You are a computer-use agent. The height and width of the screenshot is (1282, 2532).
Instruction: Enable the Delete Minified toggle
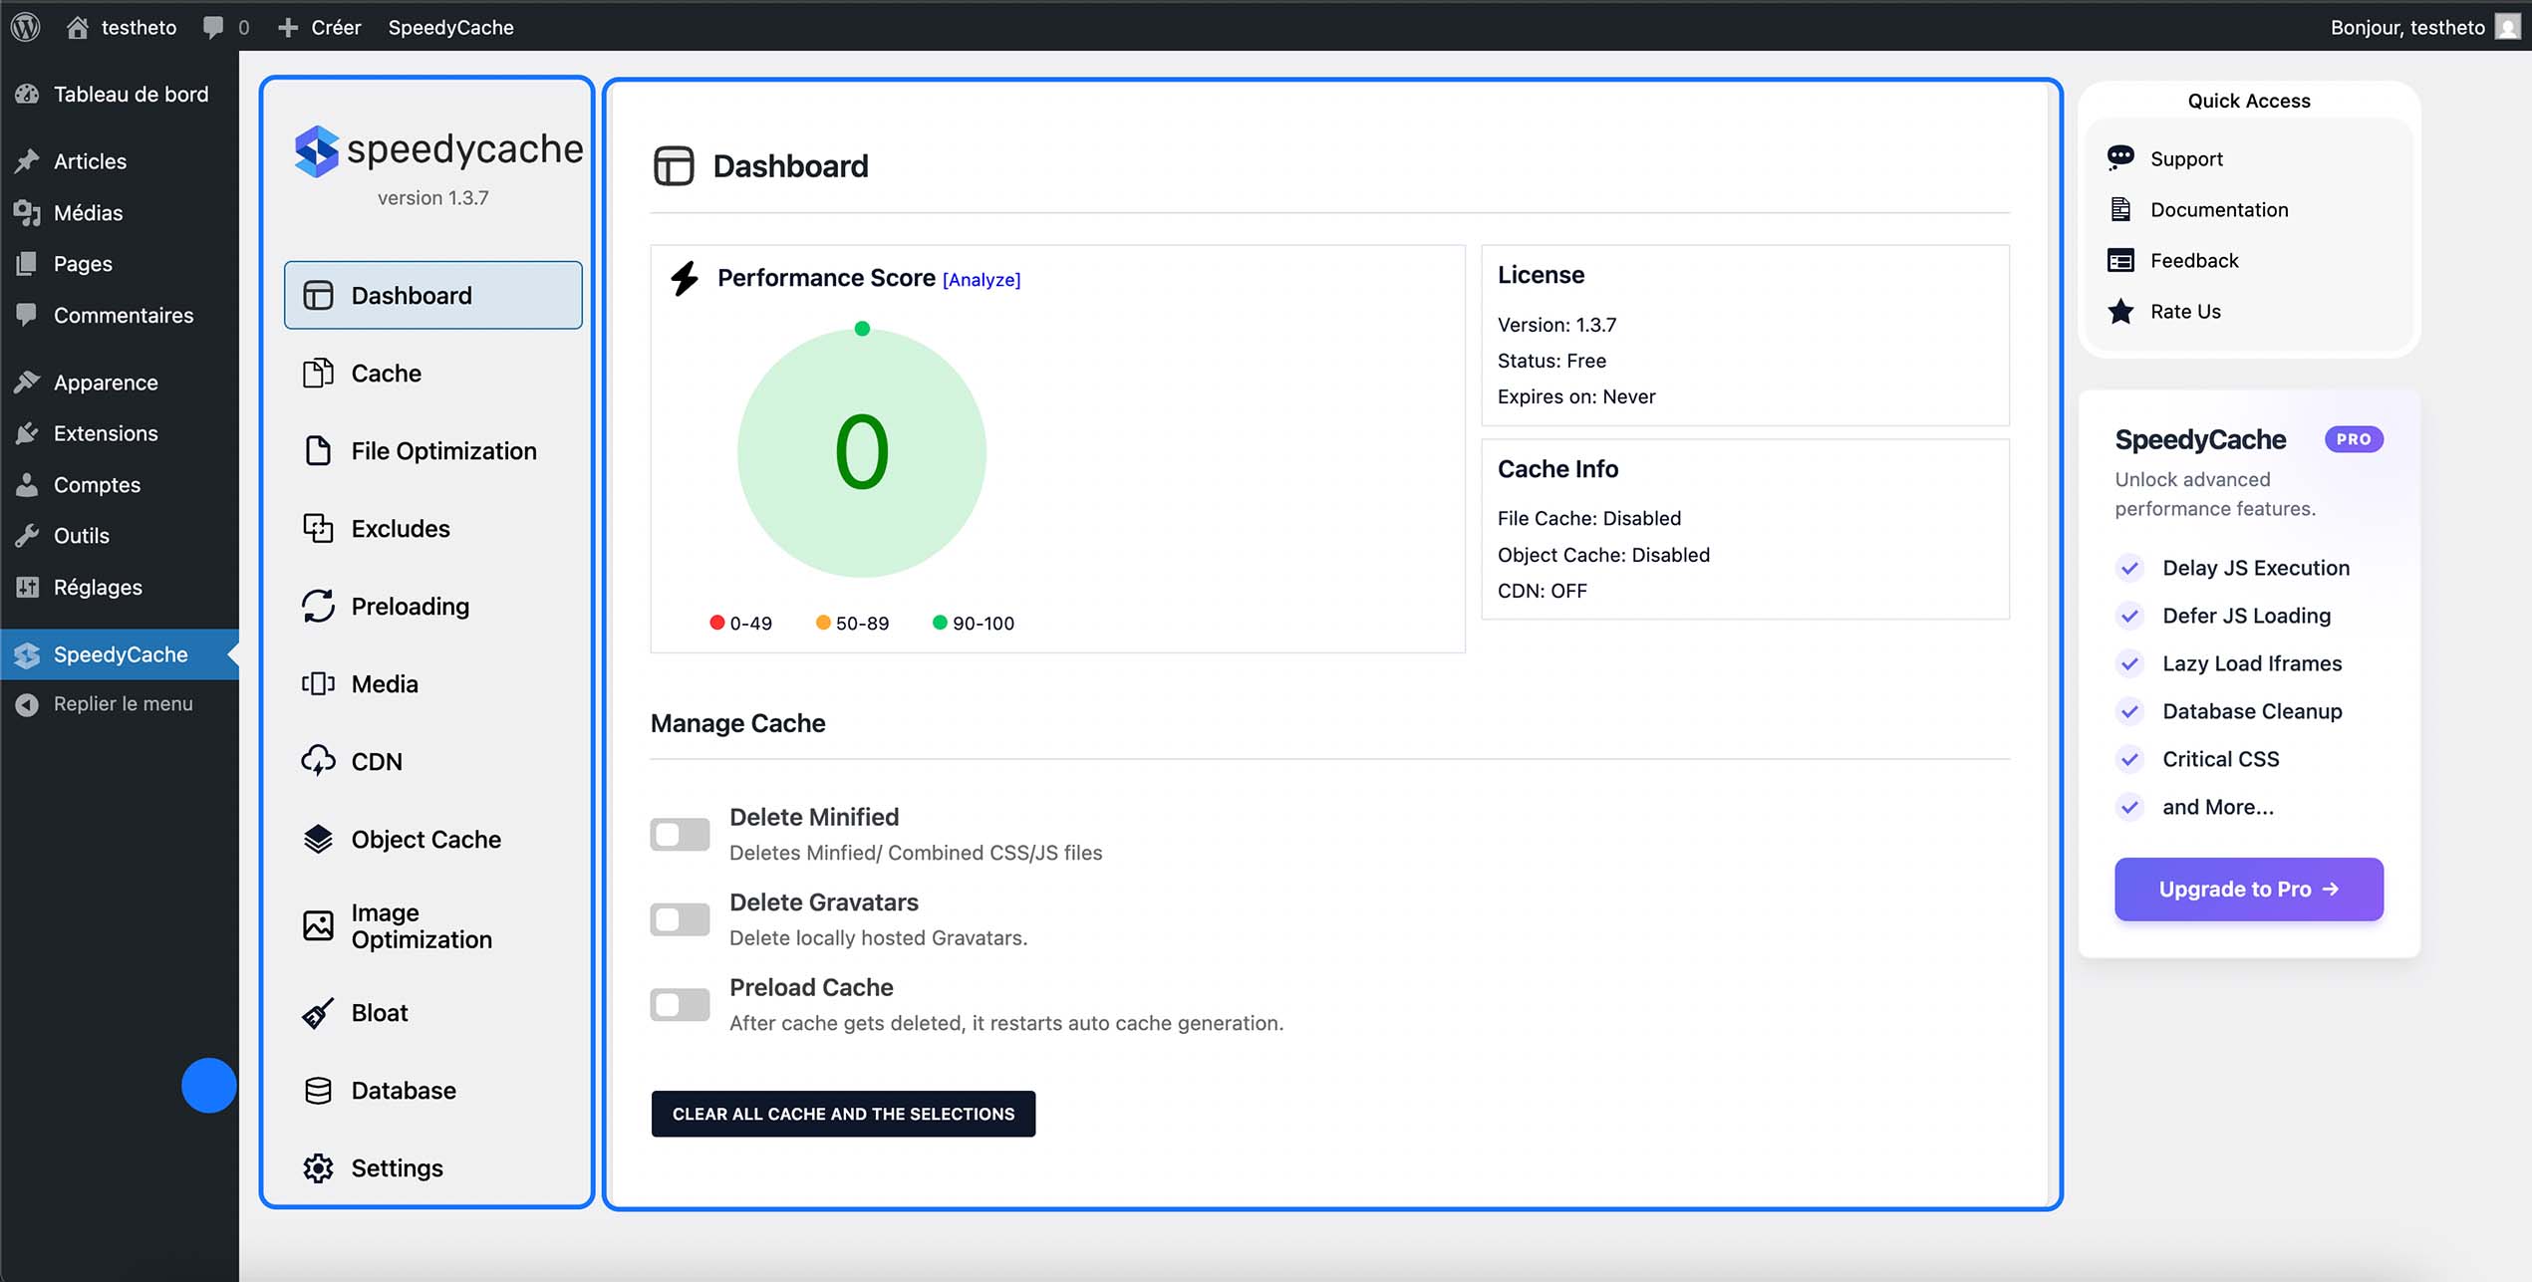coord(679,835)
